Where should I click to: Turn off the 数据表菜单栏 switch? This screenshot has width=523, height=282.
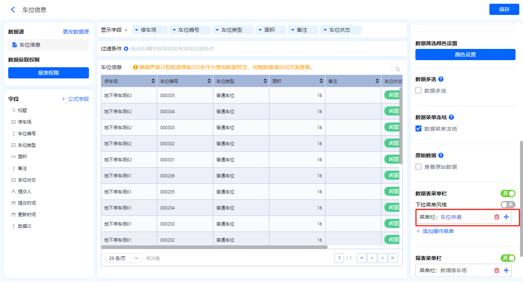pyautogui.click(x=508, y=193)
